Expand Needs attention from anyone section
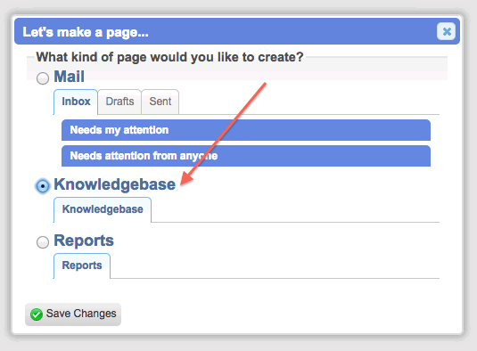The width and height of the screenshot is (477, 351). tap(246, 156)
